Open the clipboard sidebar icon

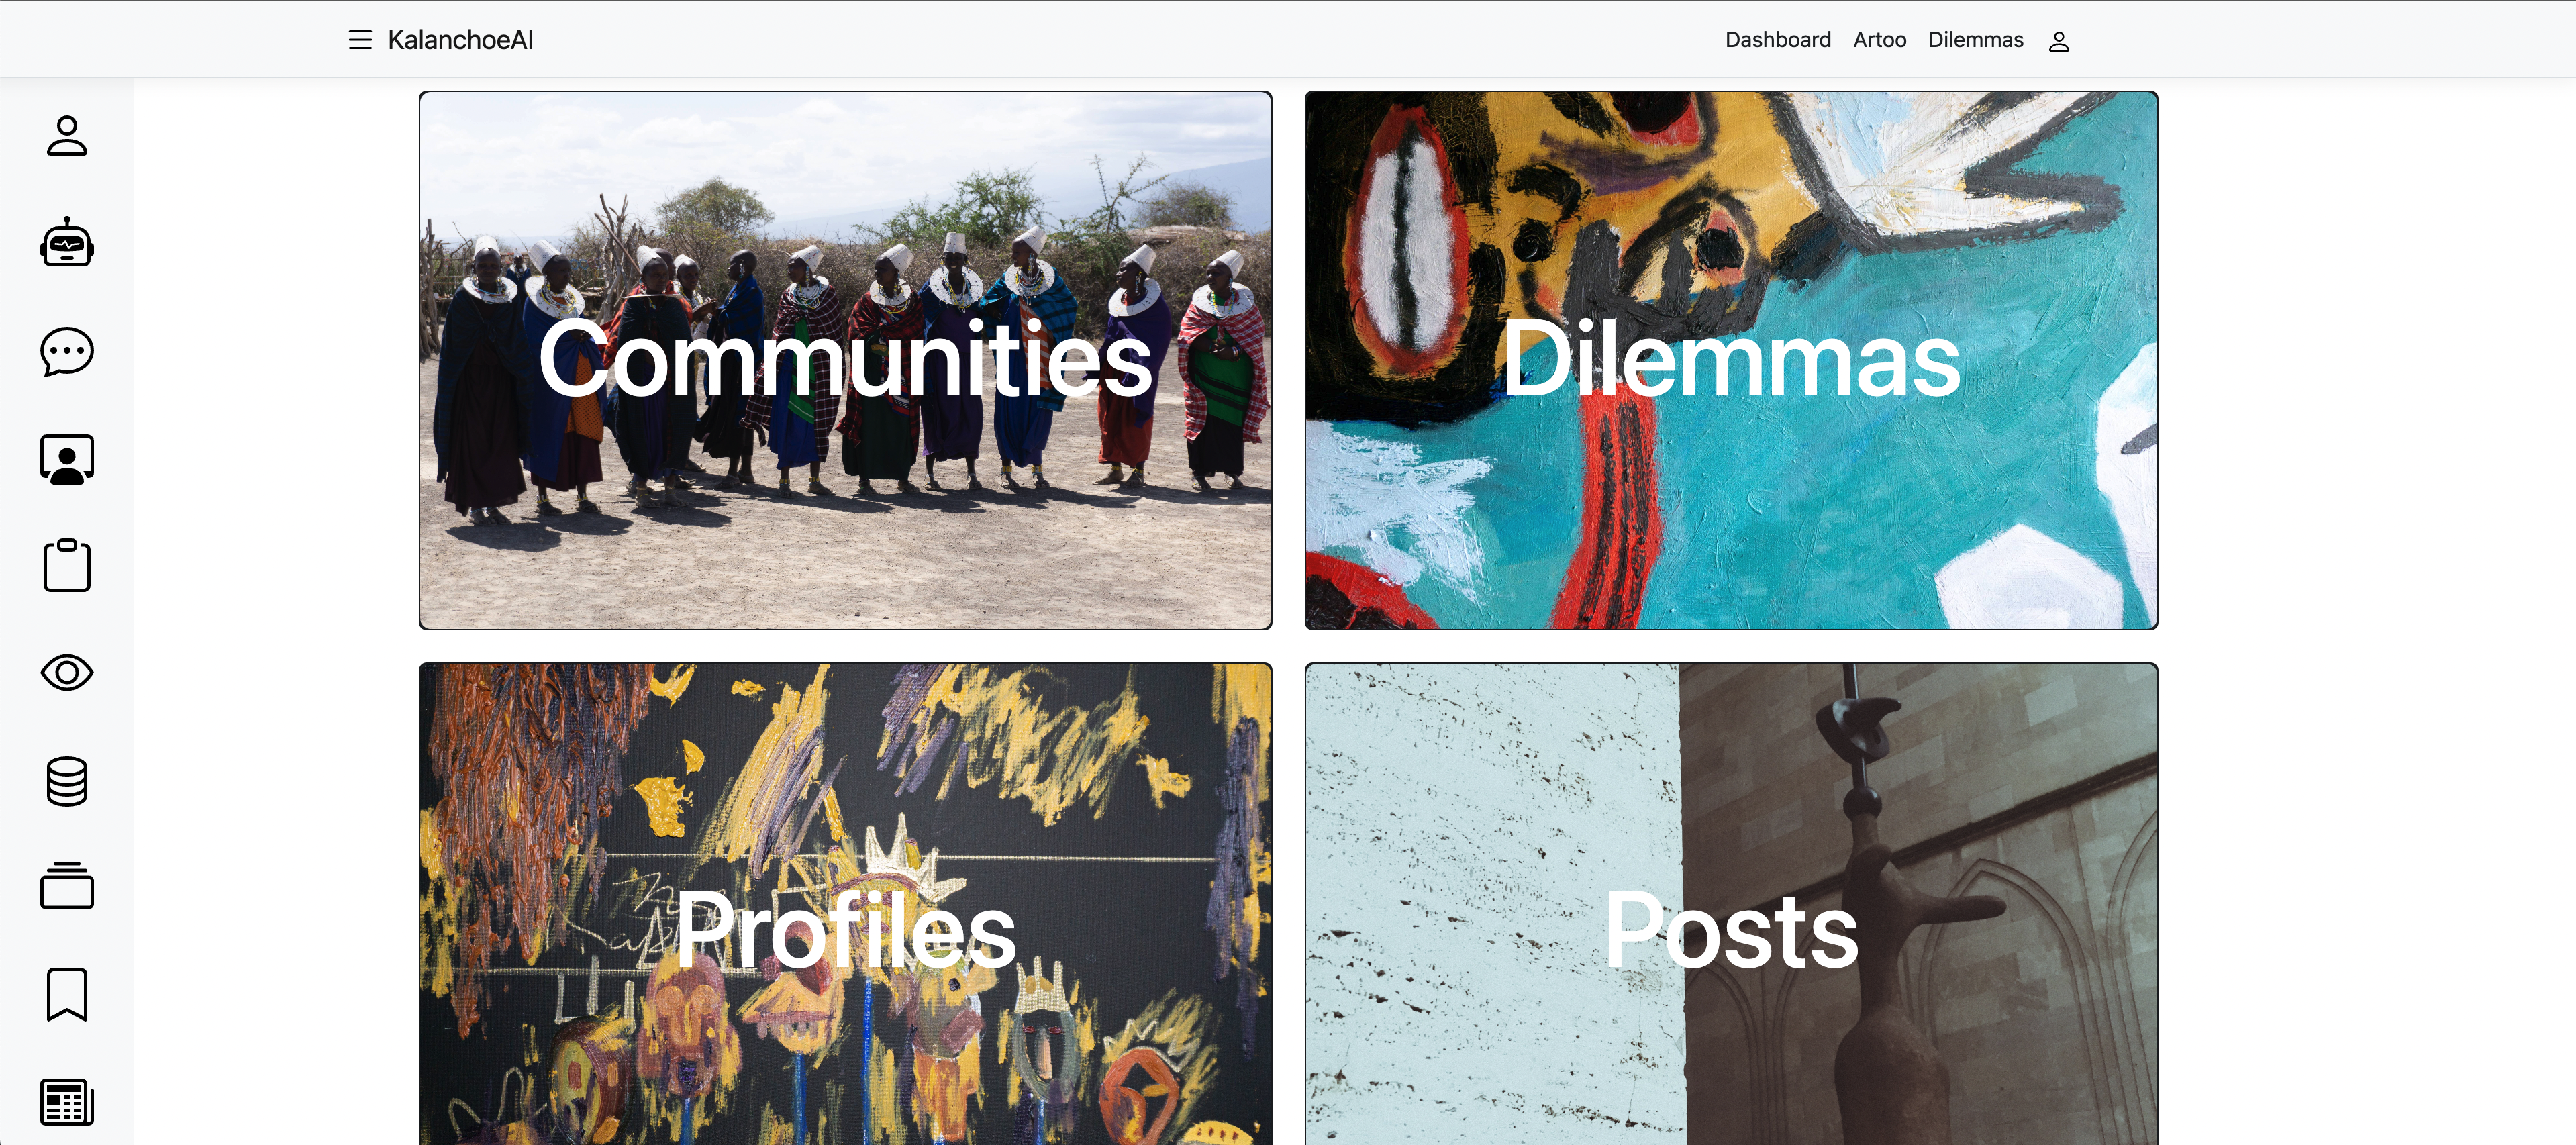coord(67,565)
